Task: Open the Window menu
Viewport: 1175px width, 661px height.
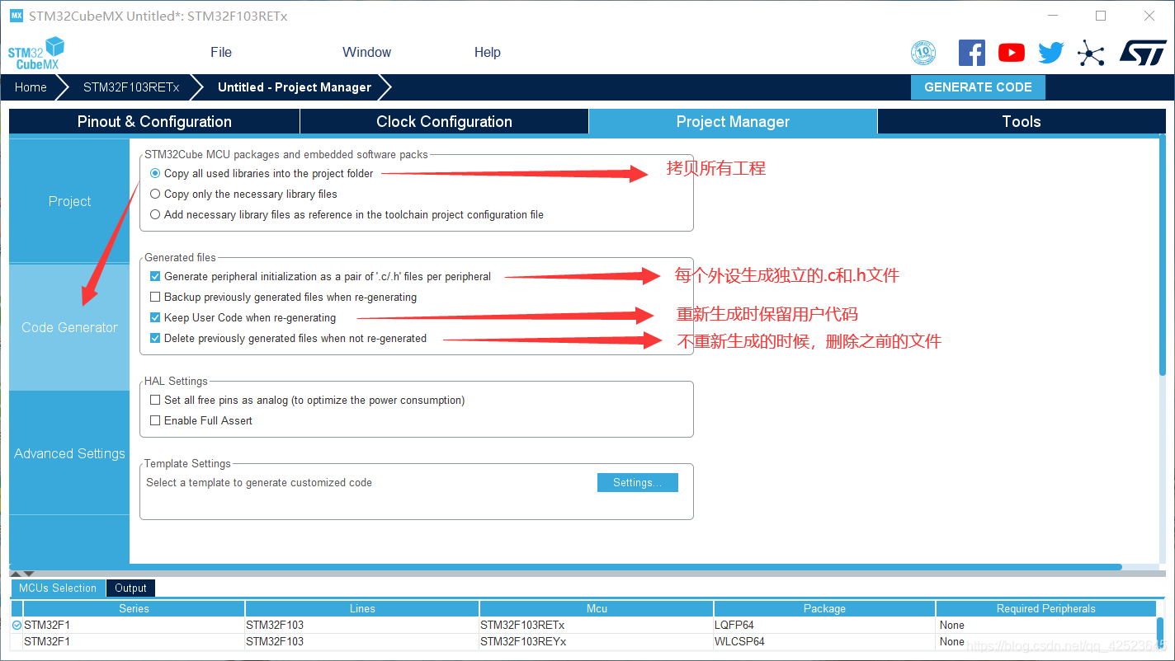Action: pos(366,53)
